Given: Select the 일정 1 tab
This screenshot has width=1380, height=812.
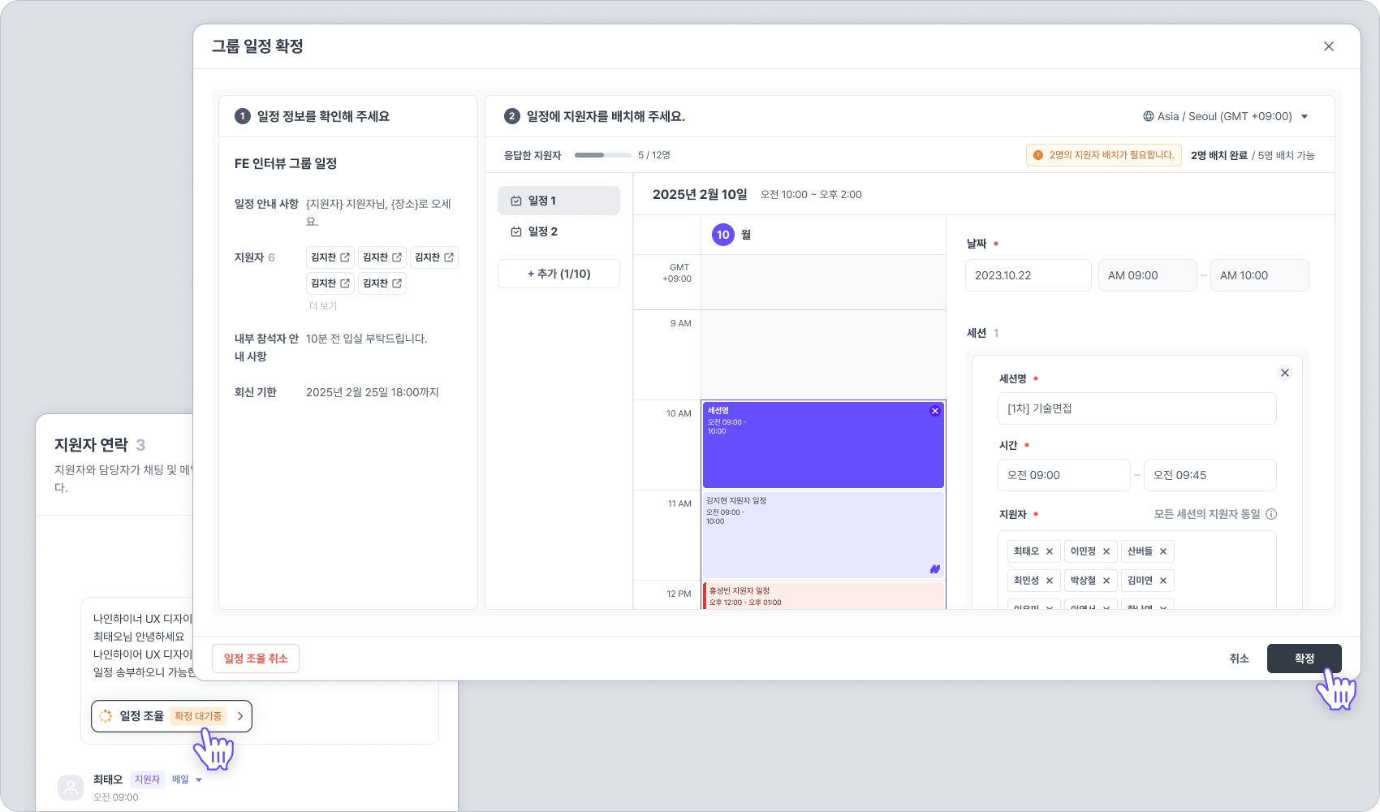Looking at the screenshot, I should (558, 201).
